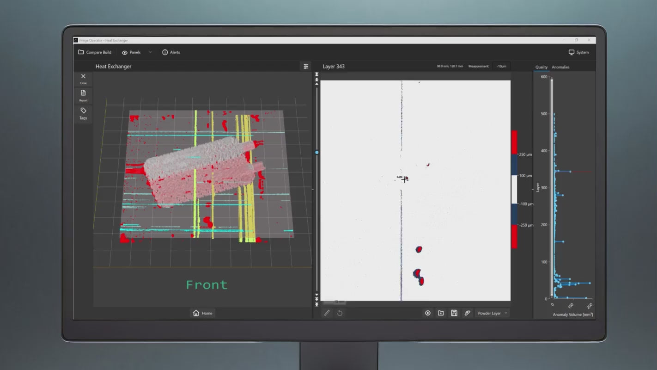Open the Alerts panel
Viewport: 657px width, 370px height.
(171, 52)
